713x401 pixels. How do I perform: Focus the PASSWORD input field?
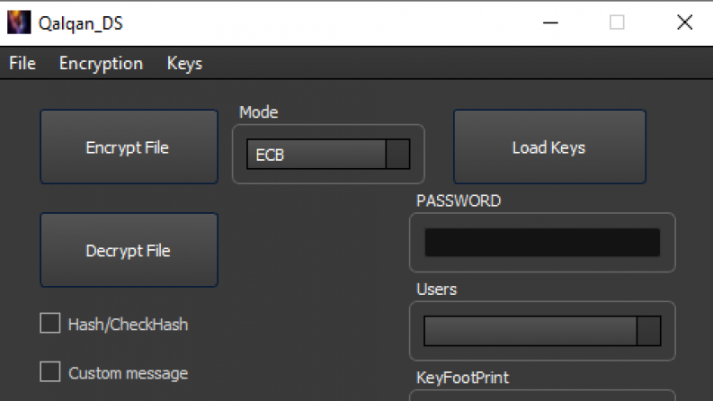click(x=542, y=243)
